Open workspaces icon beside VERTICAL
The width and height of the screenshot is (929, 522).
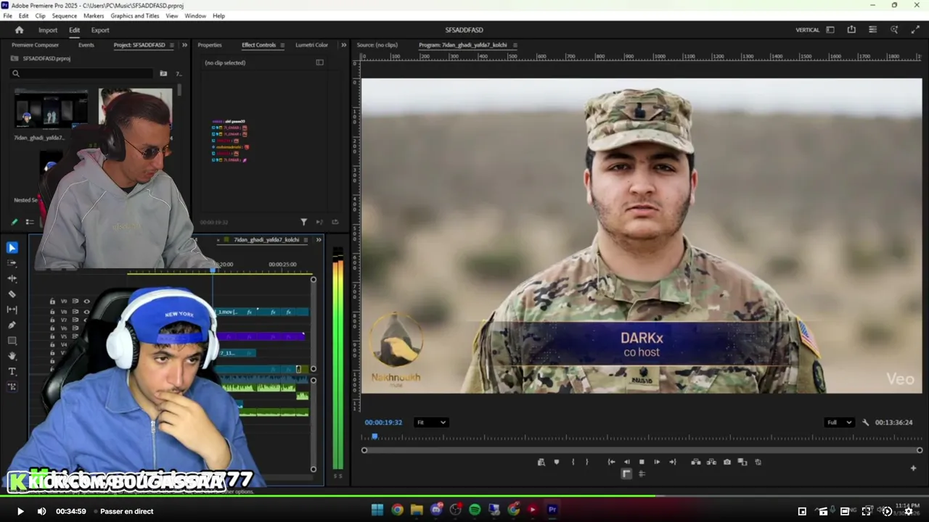point(830,30)
